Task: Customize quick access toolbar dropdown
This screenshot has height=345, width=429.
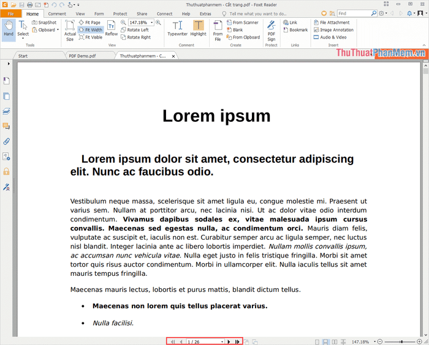Action: (78, 5)
